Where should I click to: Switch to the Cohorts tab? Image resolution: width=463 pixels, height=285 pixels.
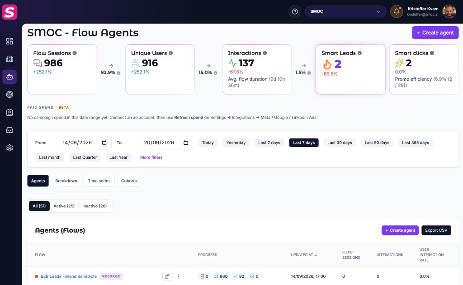[x=129, y=181]
